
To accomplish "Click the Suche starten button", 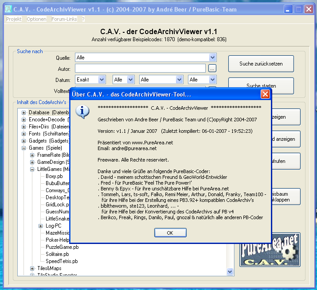I will tap(261, 85).
